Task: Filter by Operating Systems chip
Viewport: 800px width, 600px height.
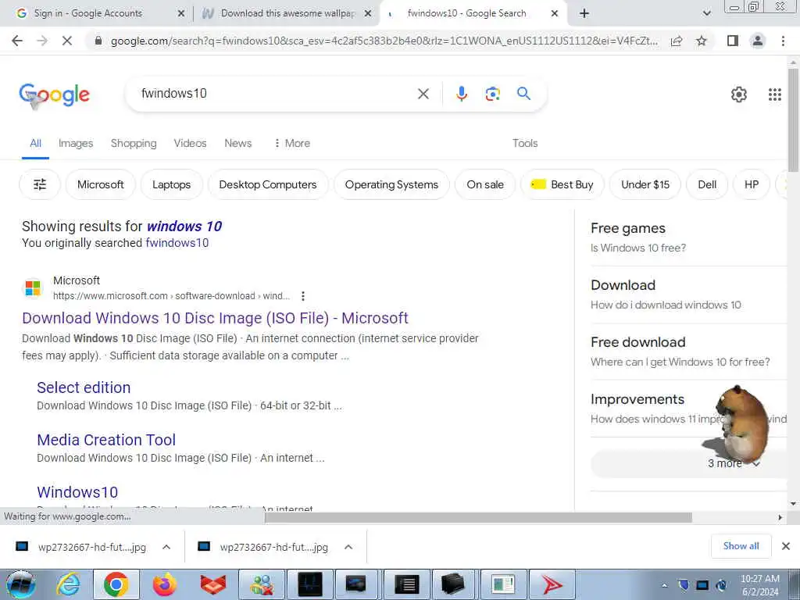Action: (x=391, y=184)
